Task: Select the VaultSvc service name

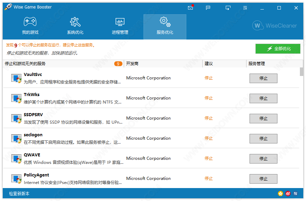Action: tap(33, 75)
